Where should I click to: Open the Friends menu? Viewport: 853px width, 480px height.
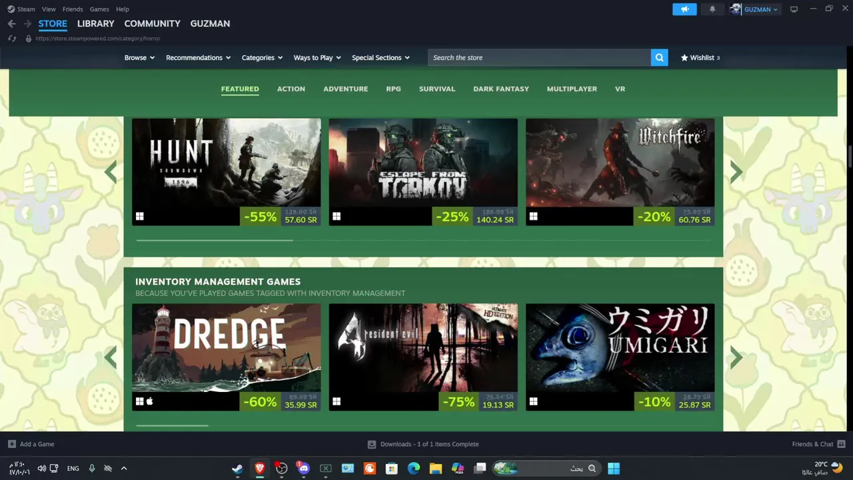tap(73, 9)
